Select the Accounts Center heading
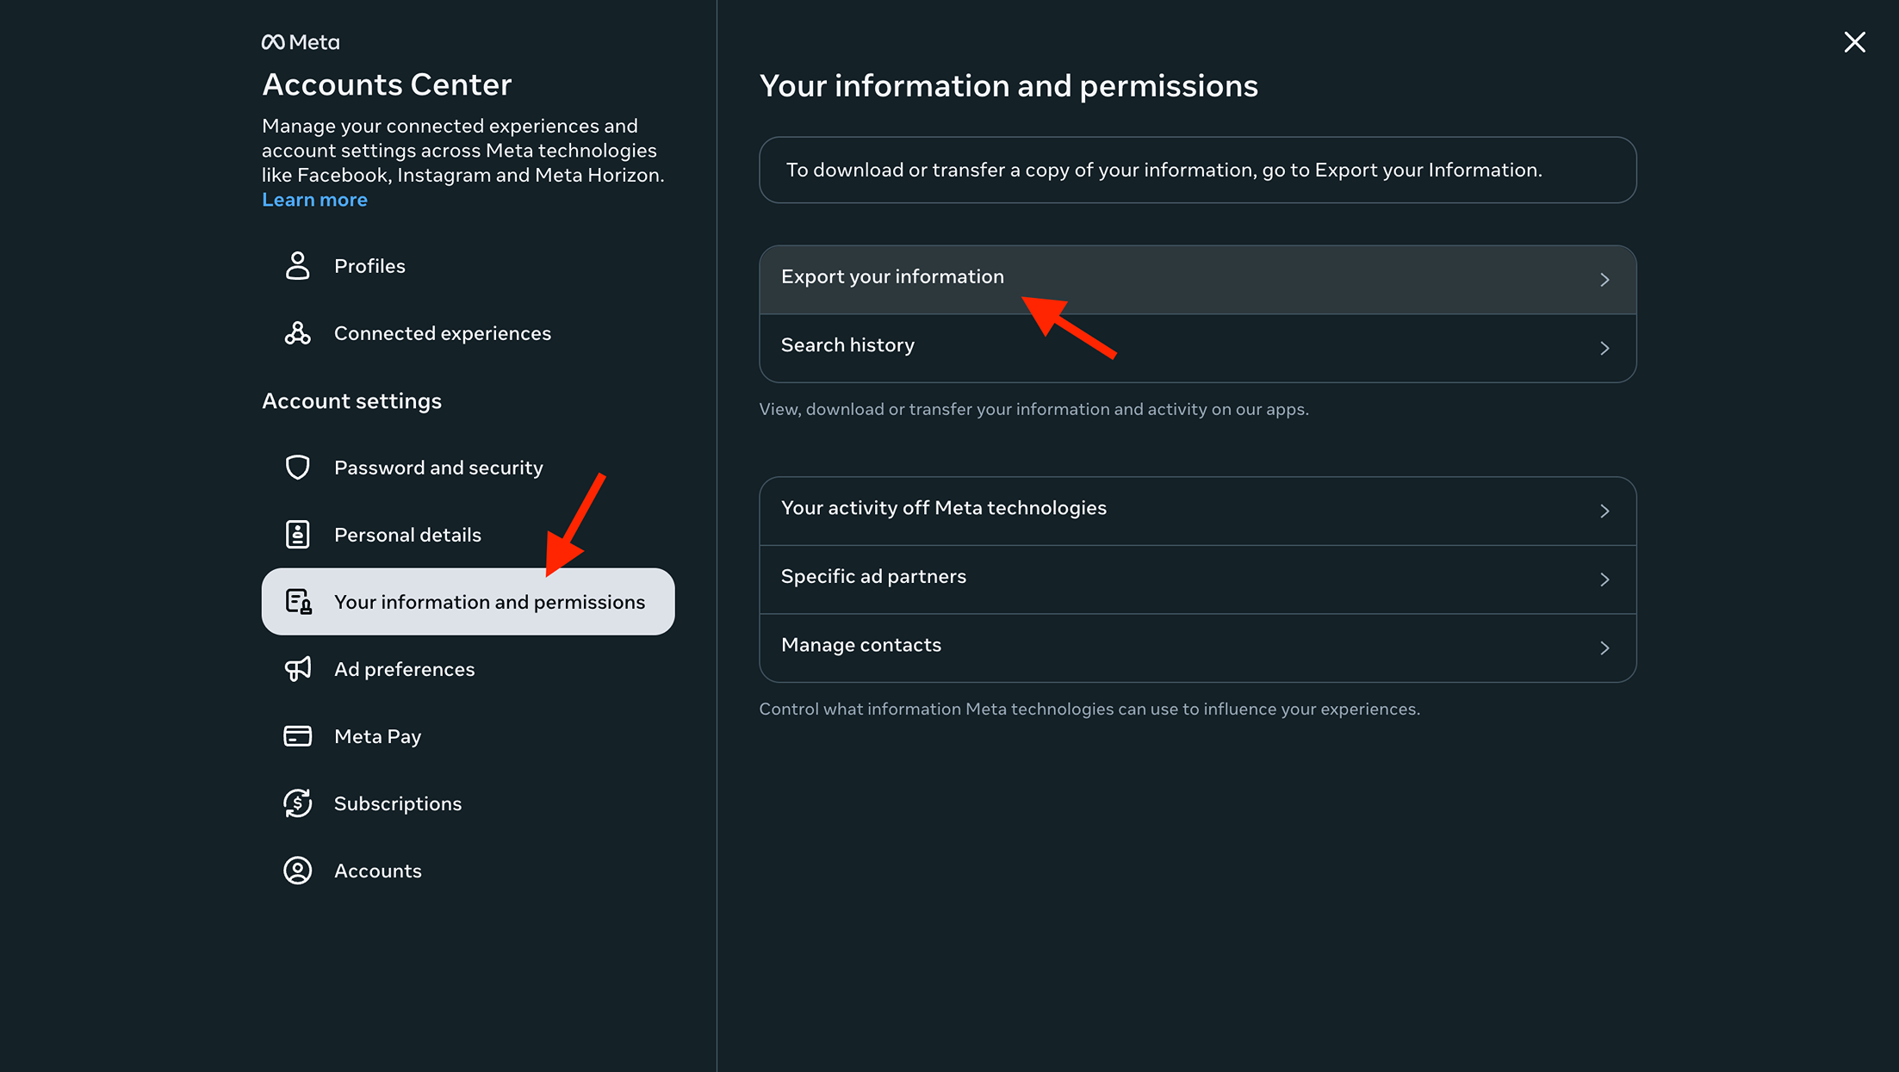Viewport: 1899px width, 1072px height. pyautogui.click(x=387, y=84)
